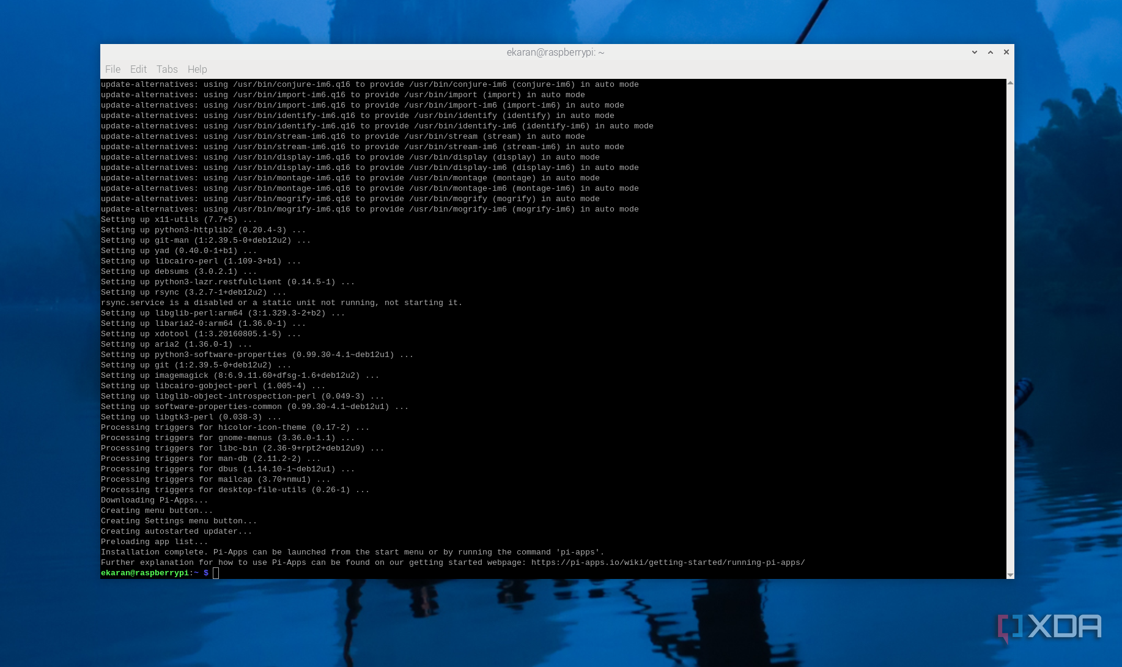Minimize the terminal window
Viewport: 1122px width, 667px height.
coord(975,53)
